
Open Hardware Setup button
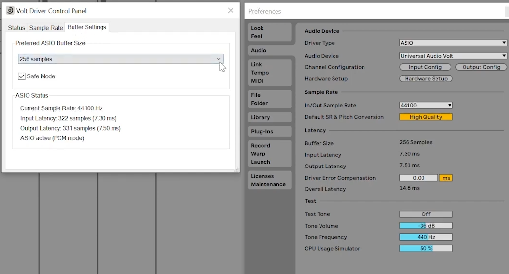pos(426,78)
